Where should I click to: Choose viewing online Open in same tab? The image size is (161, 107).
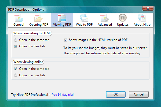pyautogui.click(x=16, y=69)
